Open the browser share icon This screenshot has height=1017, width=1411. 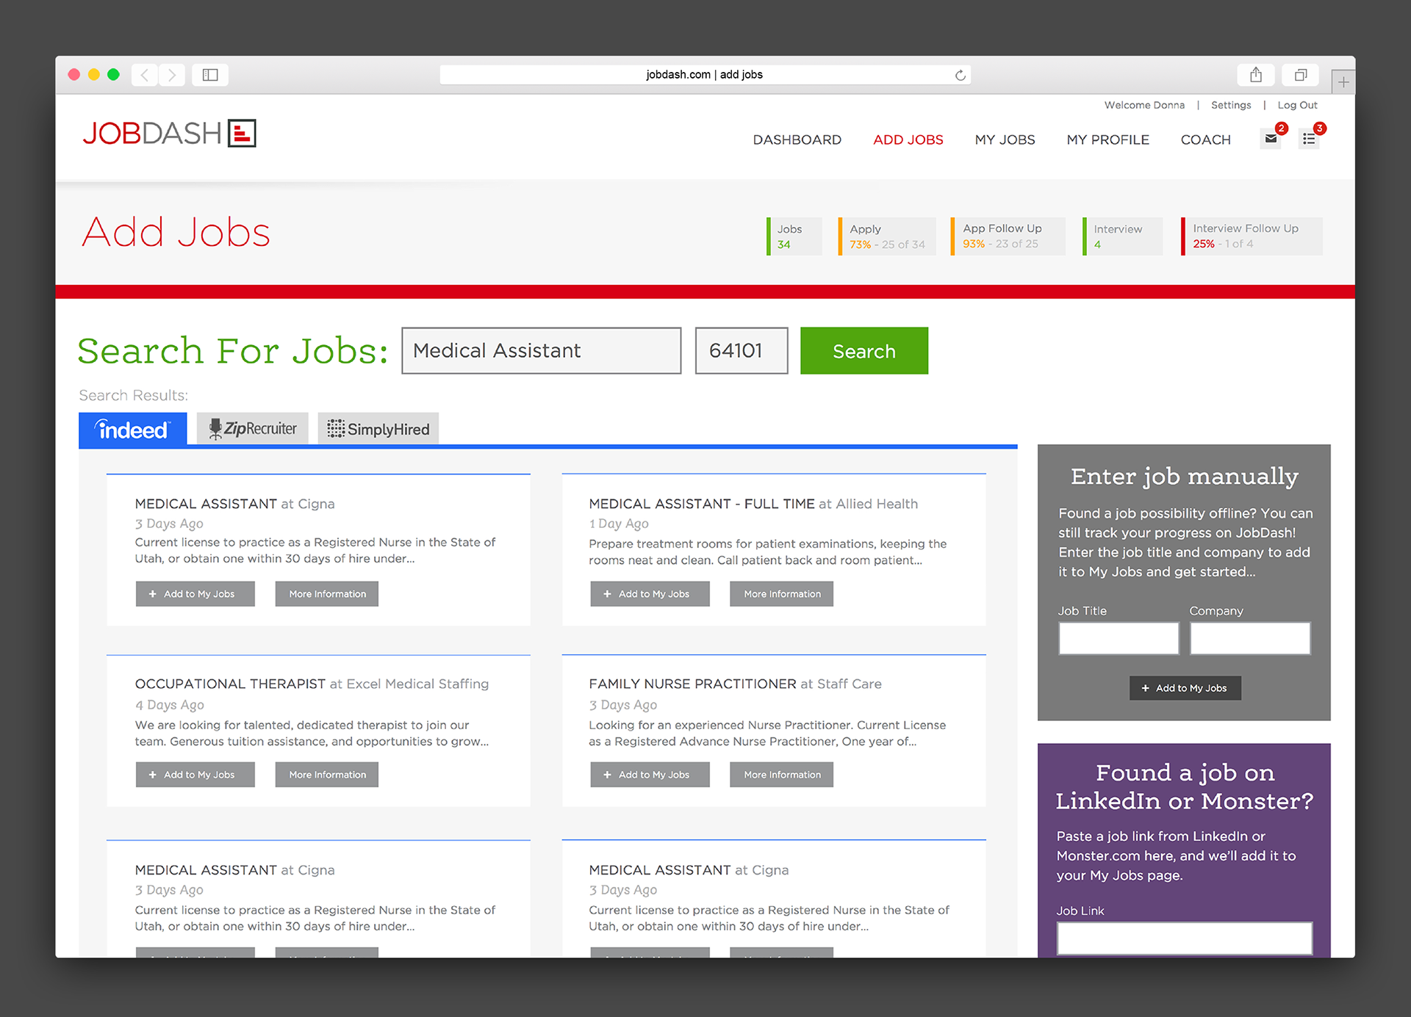[1256, 75]
